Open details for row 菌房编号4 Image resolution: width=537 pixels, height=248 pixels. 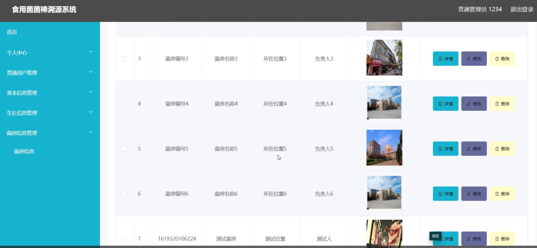click(445, 104)
